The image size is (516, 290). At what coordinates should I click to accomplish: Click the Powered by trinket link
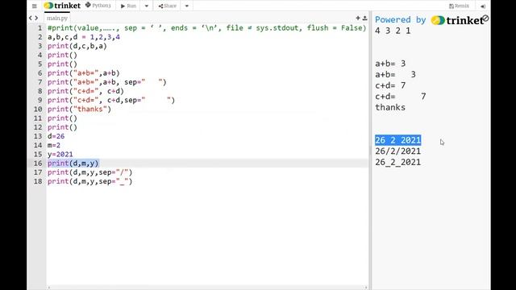429,20
